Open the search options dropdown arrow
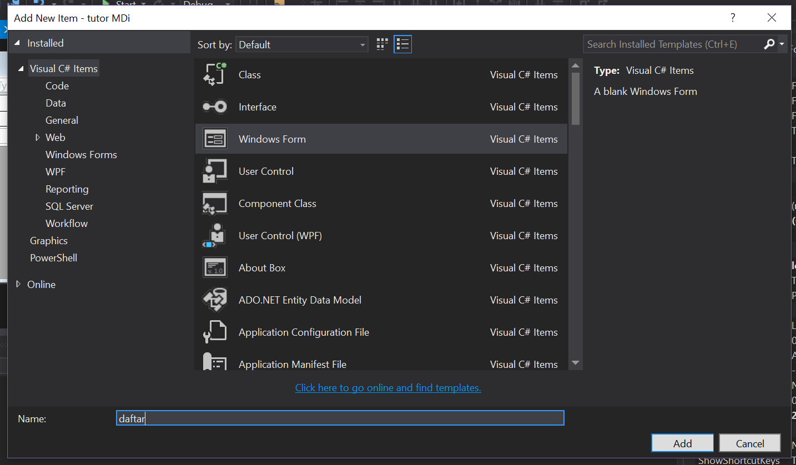796x465 pixels. pos(782,44)
